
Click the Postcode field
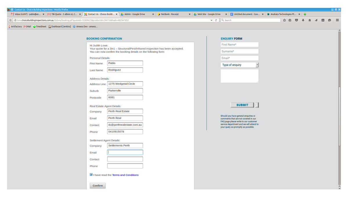click(x=125, y=97)
